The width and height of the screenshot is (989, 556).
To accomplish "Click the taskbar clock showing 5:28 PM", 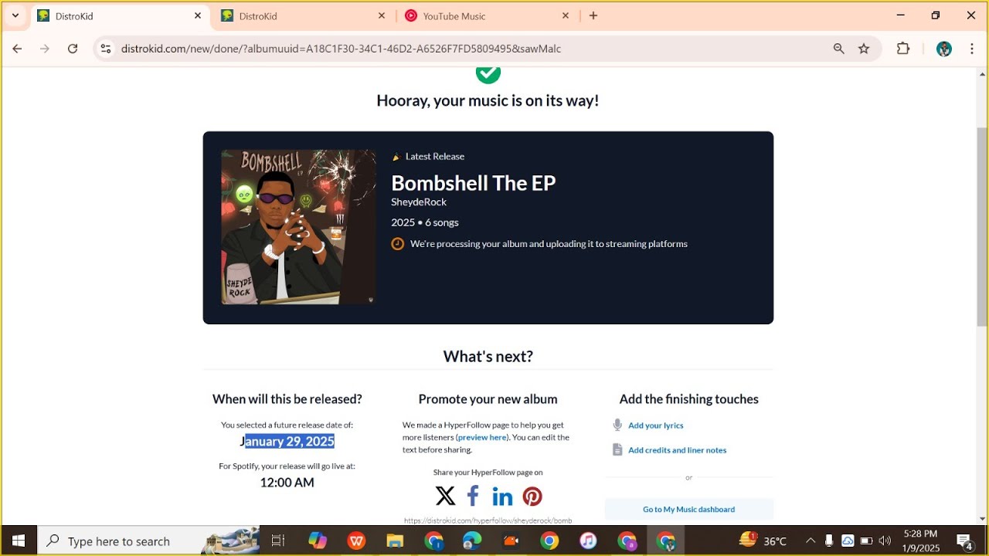I will point(919,541).
